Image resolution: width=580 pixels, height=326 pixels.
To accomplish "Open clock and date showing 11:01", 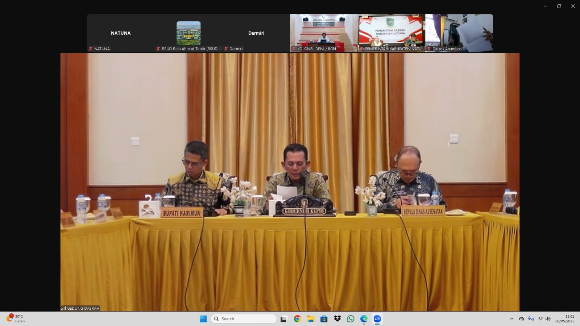I will [565, 319].
